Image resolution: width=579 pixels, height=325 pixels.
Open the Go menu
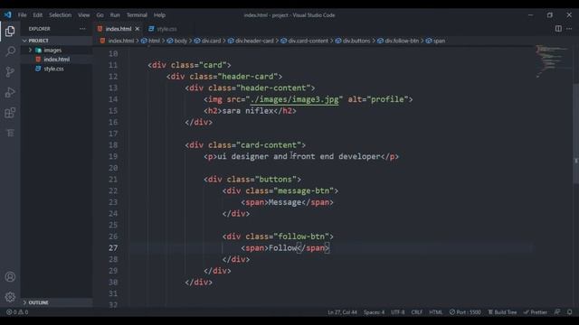point(100,15)
